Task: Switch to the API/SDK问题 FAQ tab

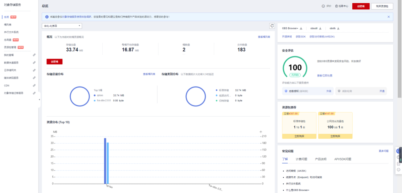Action: (x=343, y=159)
